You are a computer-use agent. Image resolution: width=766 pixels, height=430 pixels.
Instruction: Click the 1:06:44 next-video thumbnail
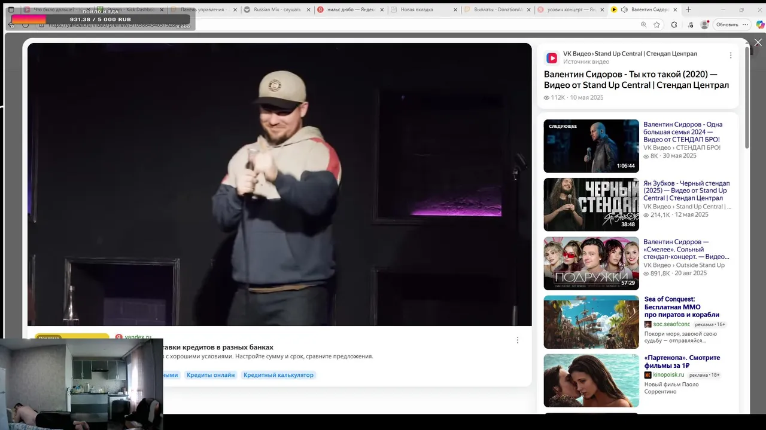click(x=591, y=146)
